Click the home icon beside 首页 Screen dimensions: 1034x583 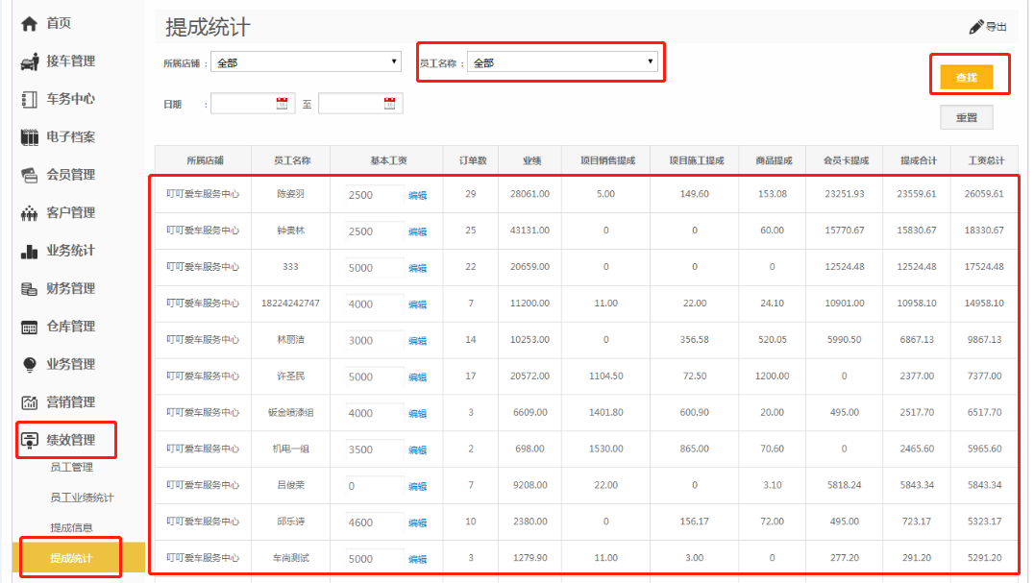pyautogui.click(x=30, y=23)
